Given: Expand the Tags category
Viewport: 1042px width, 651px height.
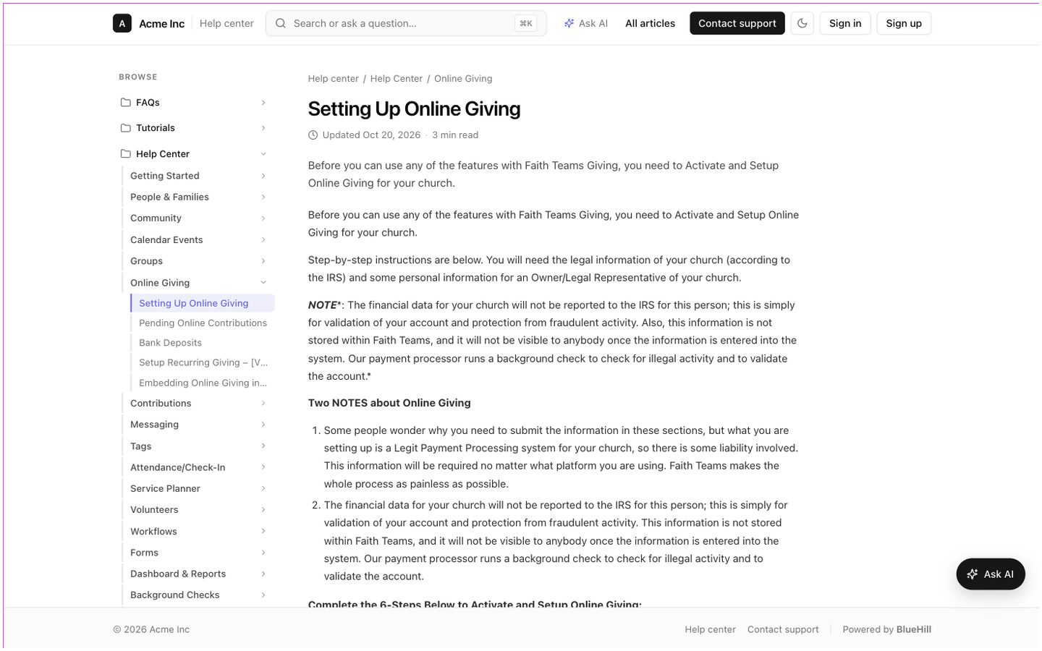Looking at the screenshot, I should tap(199, 446).
